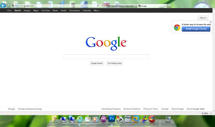Expand the More dropdown in Google bar
The image size is (215, 127).
[x=97, y=10]
